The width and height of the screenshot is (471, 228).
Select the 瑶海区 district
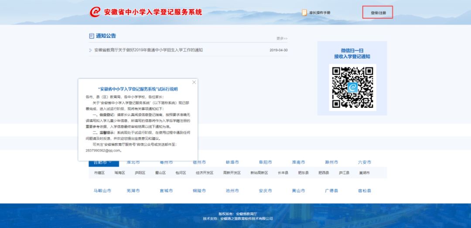[119, 173]
